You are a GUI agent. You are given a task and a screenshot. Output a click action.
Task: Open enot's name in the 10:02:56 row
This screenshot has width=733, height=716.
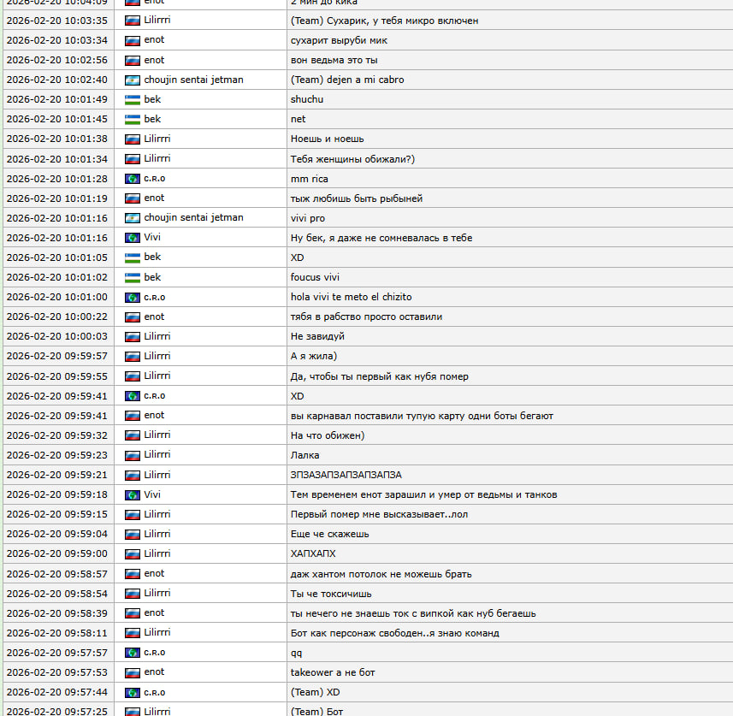[x=154, y=60]
